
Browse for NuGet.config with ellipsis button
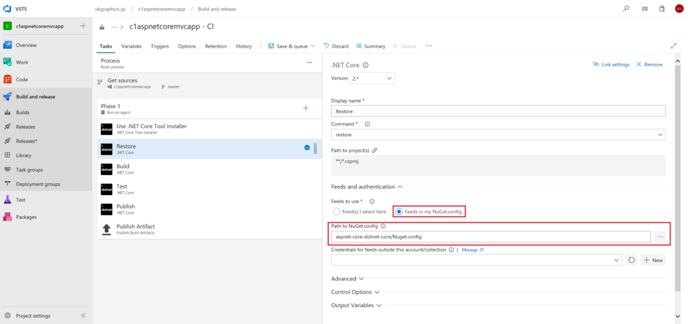tap(660, 236)
